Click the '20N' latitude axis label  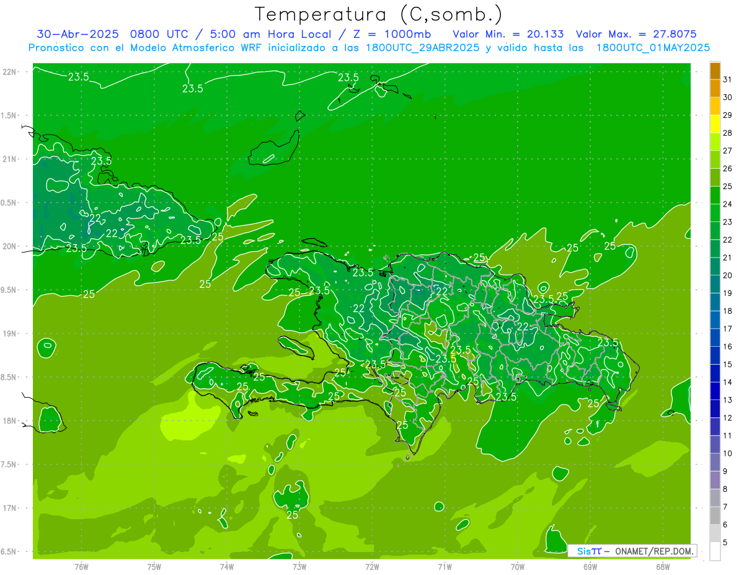[x=11, y=246]
